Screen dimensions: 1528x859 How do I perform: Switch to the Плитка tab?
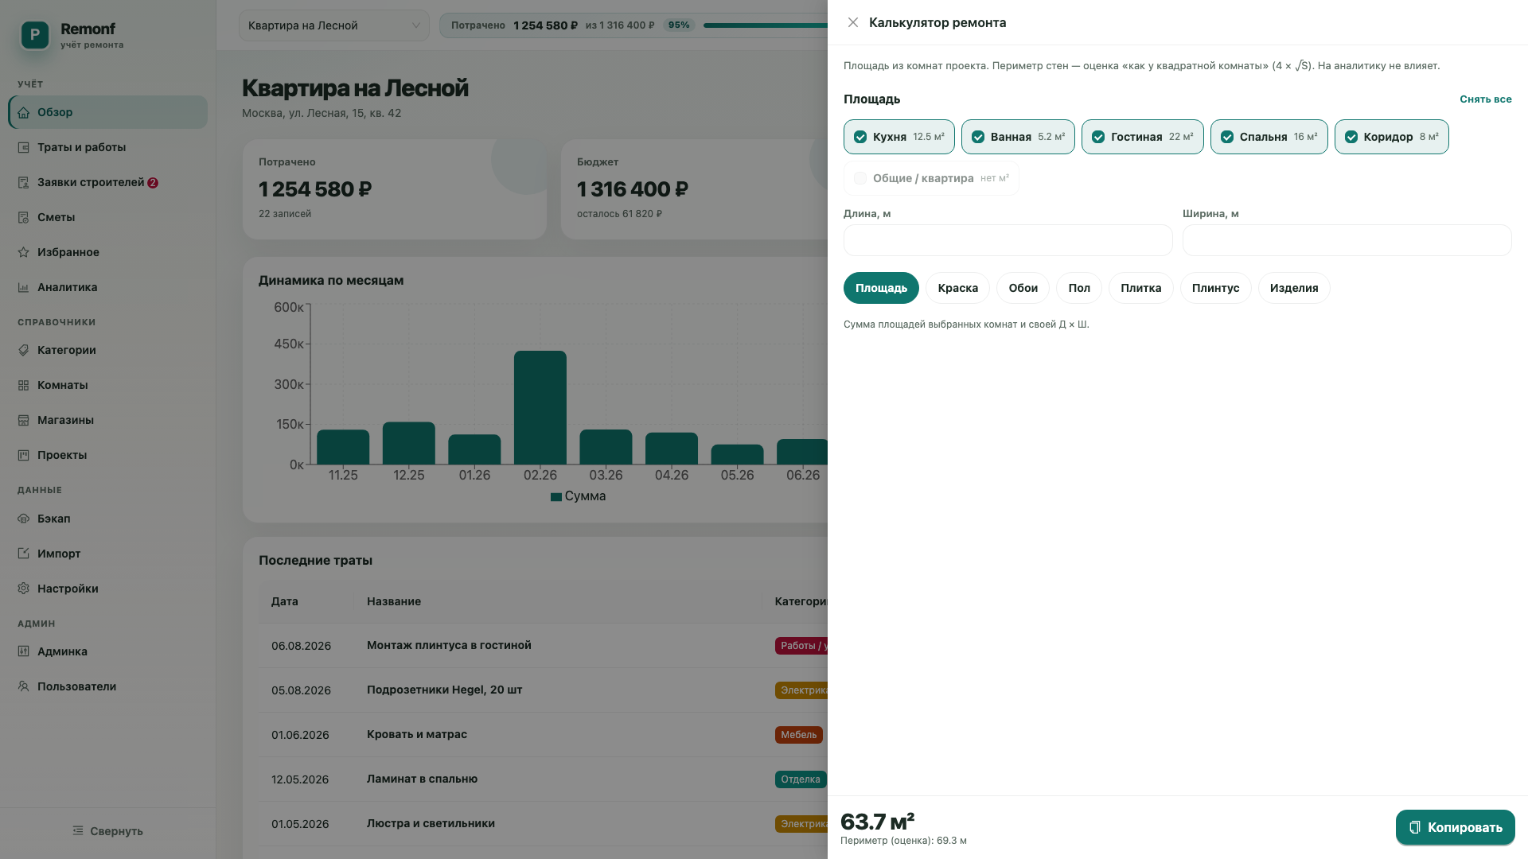(x=1140, y=288)
